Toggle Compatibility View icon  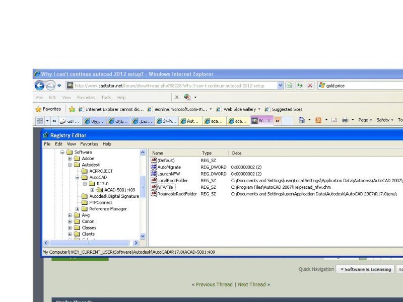(290, 86)
